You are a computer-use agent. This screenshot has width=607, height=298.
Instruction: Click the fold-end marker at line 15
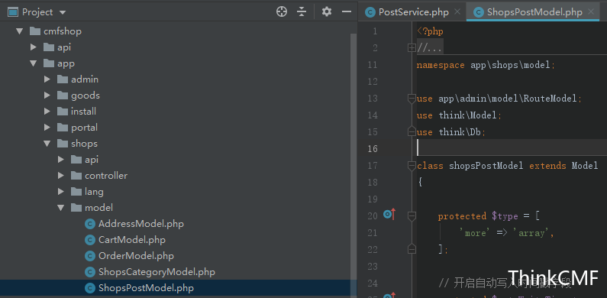pos(412,131)
